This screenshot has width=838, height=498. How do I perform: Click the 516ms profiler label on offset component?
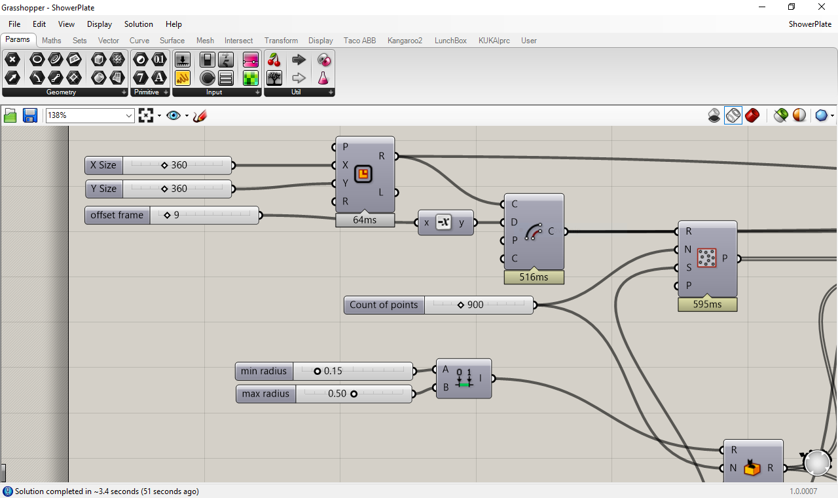click(x=534, y=277)
